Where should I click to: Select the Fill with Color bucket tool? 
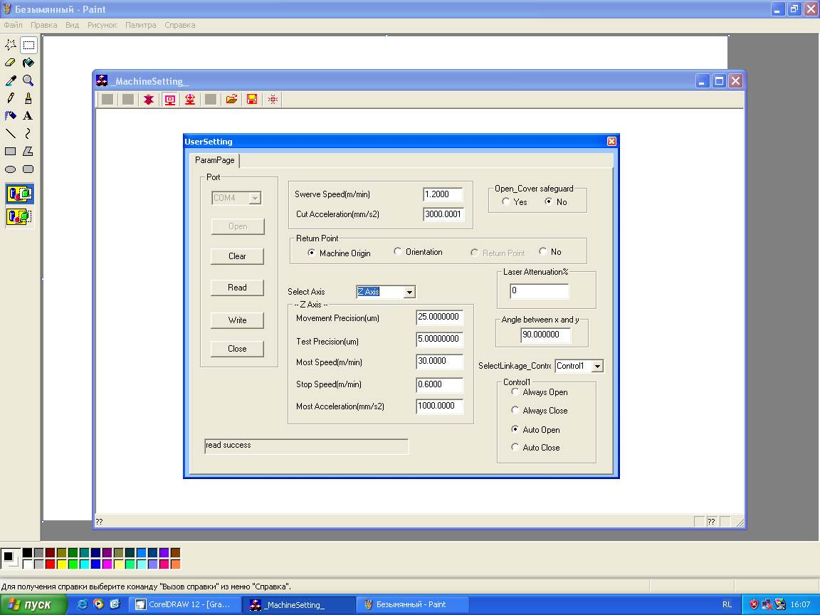pyautogui.click(x=28, y=63)
